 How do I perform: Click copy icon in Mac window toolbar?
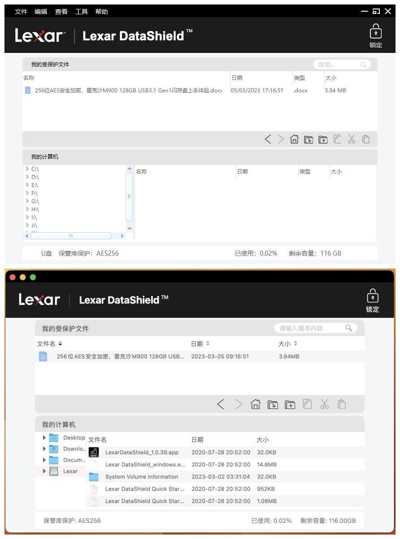307,404
